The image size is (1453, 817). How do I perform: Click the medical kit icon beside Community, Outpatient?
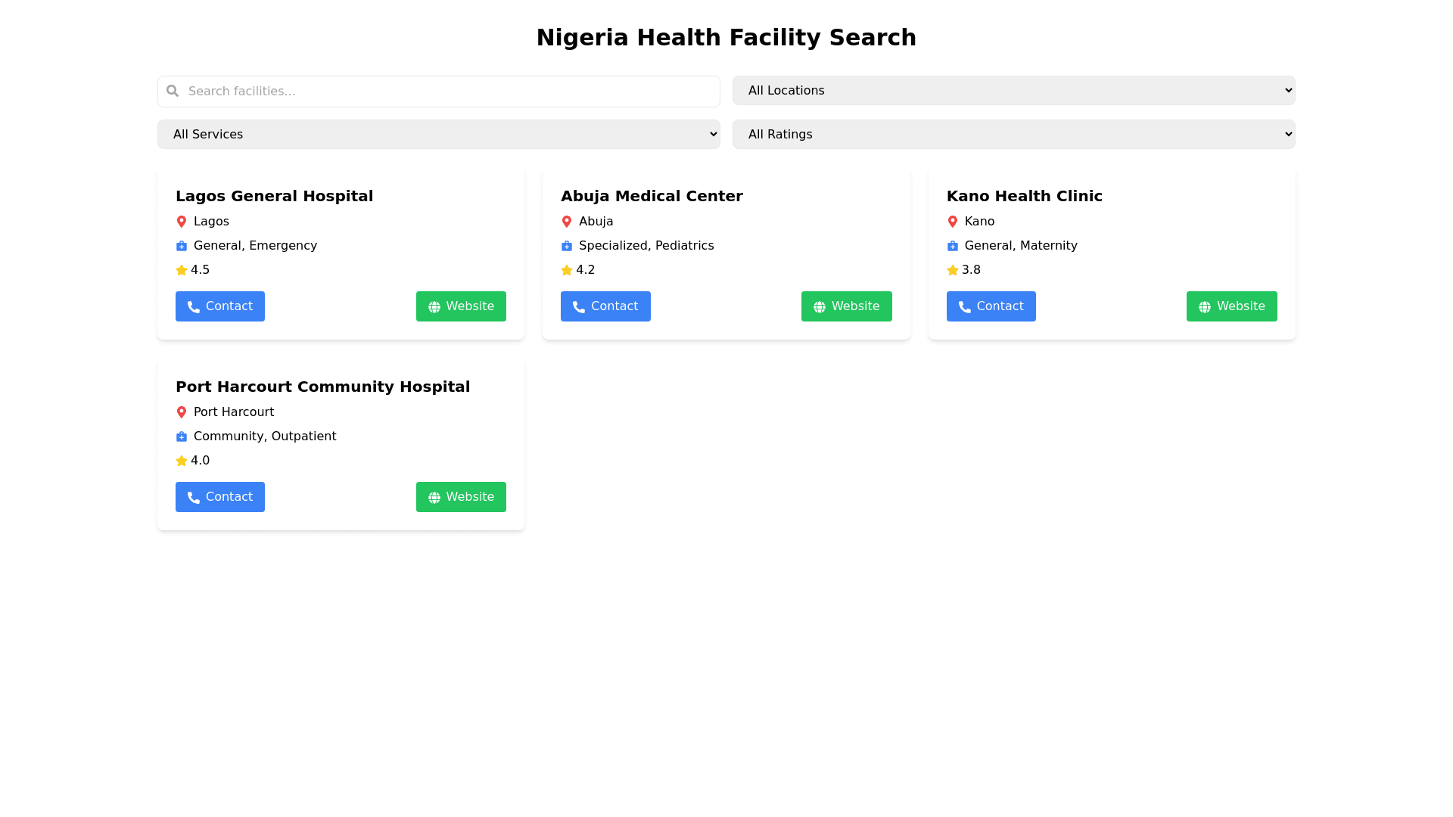[x=181, y=436]
